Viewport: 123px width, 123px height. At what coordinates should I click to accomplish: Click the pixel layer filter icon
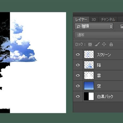click(x=122, y=26)
